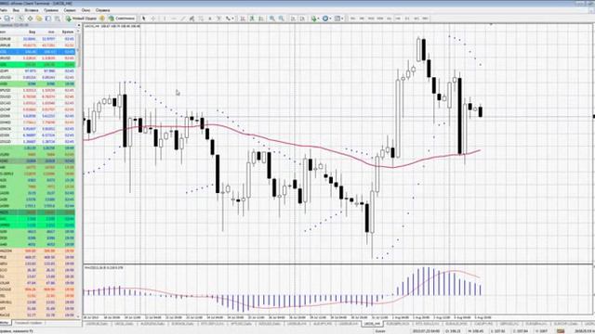
Task: Select the M5 timeframe button
Action: coord(362,19)
